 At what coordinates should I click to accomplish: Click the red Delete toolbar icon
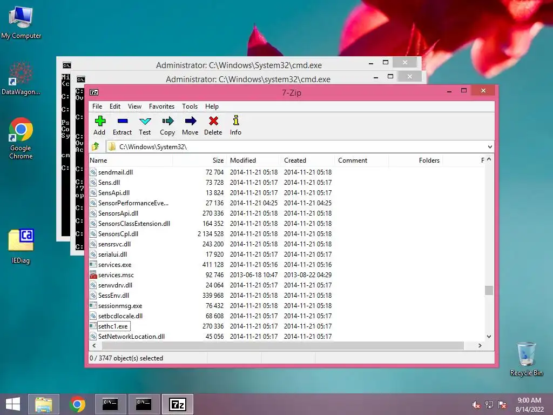pos(213,121)
